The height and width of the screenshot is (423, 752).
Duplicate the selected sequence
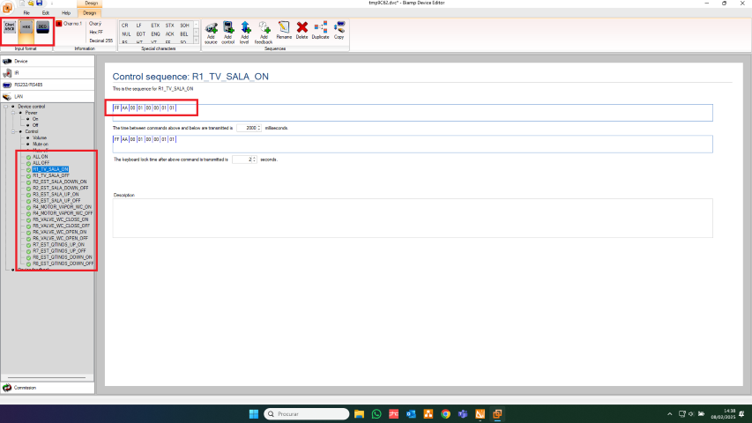click(x=320, y=31)
